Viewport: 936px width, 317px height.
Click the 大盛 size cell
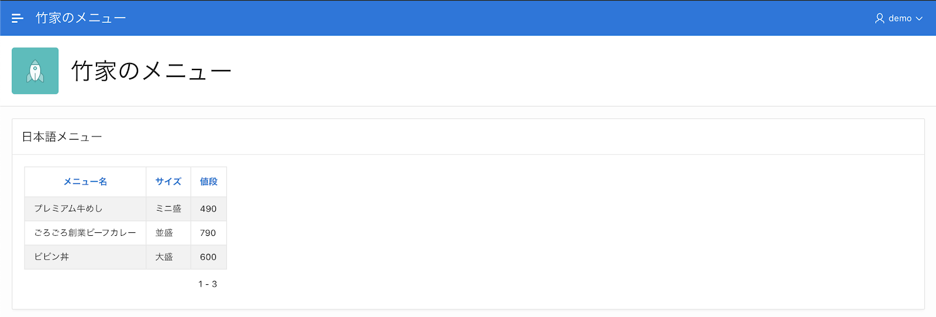coord(168,257)
